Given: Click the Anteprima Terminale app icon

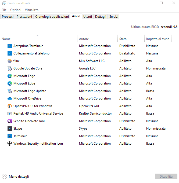Looking at the screenshot, I should (10, 46).
